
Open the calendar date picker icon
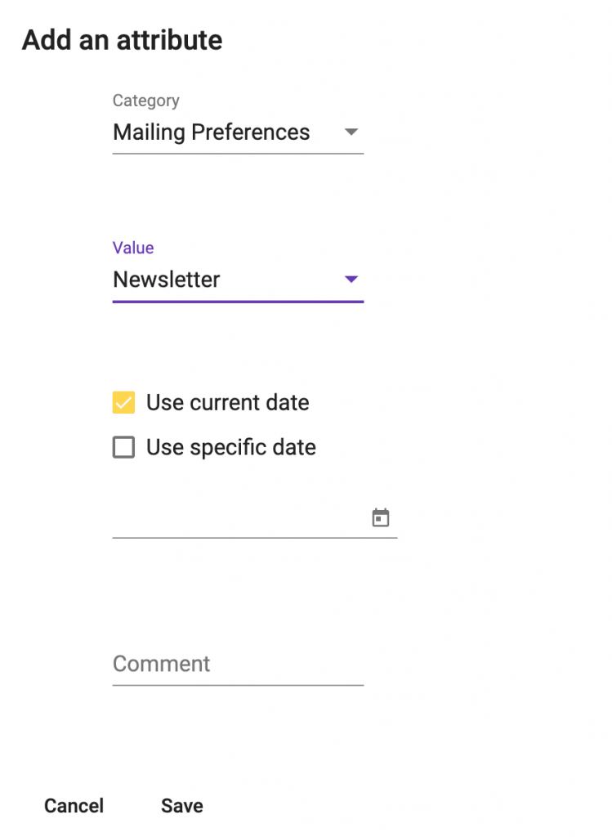[381, 517]
